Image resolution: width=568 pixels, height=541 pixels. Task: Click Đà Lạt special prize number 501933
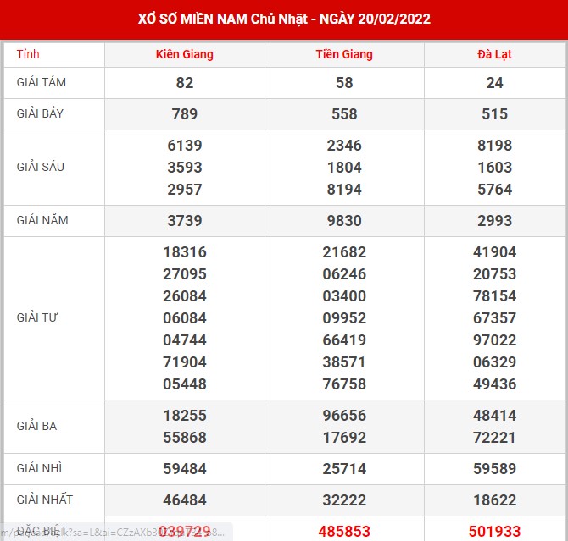pos(494,531)
